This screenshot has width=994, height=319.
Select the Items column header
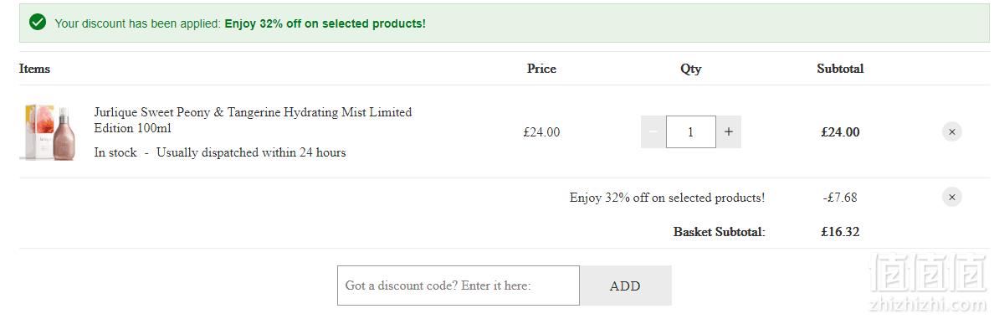click(34, 69)
